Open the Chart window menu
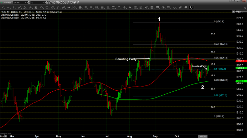This screenshot has width=247, height=138. [x=4, y=2]
